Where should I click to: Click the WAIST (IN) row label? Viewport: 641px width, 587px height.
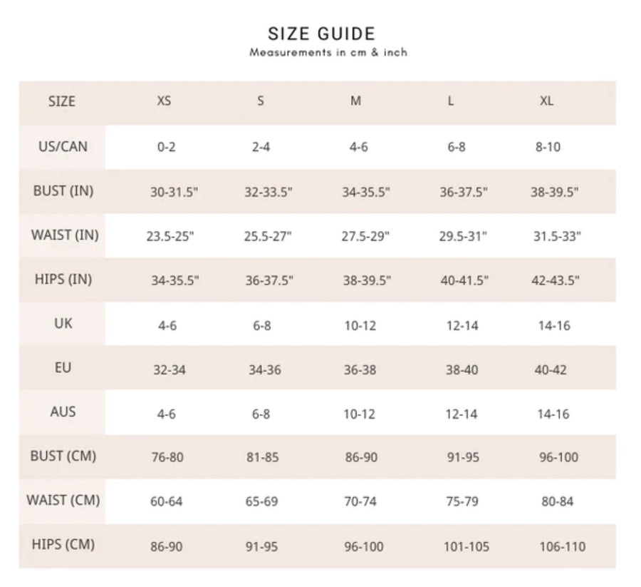65,235
